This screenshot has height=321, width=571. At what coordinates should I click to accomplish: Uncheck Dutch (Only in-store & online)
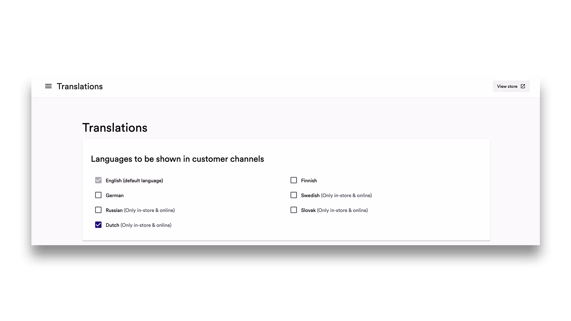pos(98,225)
